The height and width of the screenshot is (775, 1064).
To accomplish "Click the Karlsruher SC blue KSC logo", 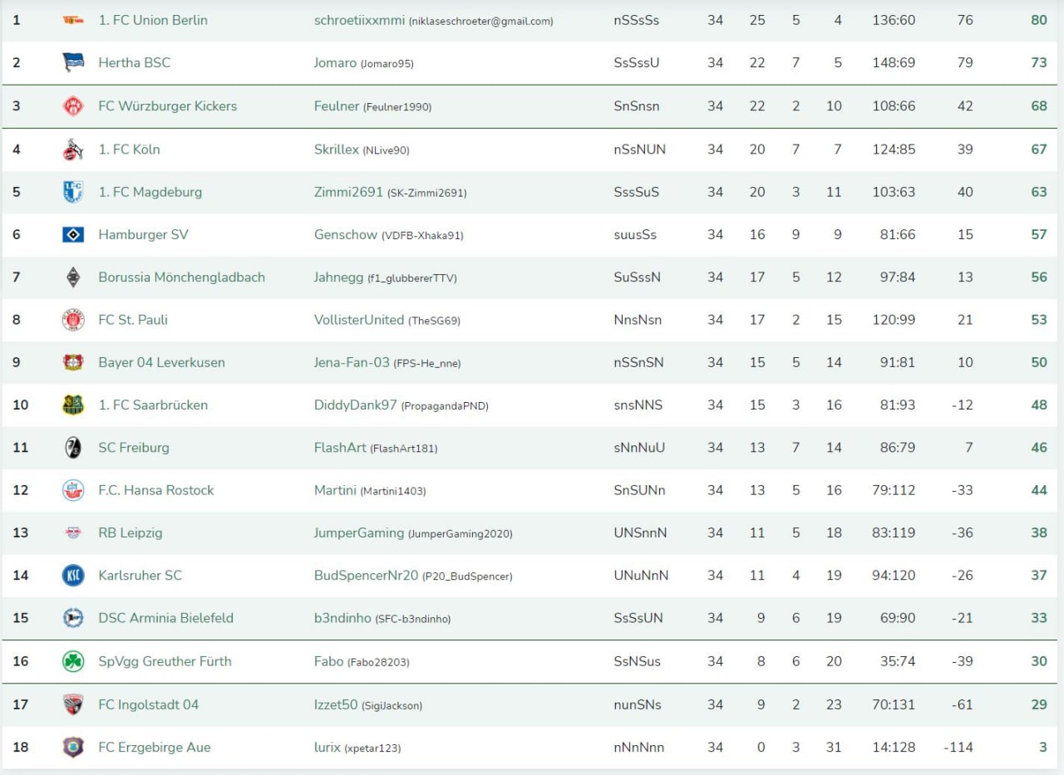I will tap(73, 576).
